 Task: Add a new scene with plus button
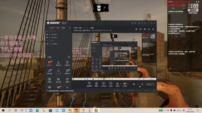coord(70,28)
